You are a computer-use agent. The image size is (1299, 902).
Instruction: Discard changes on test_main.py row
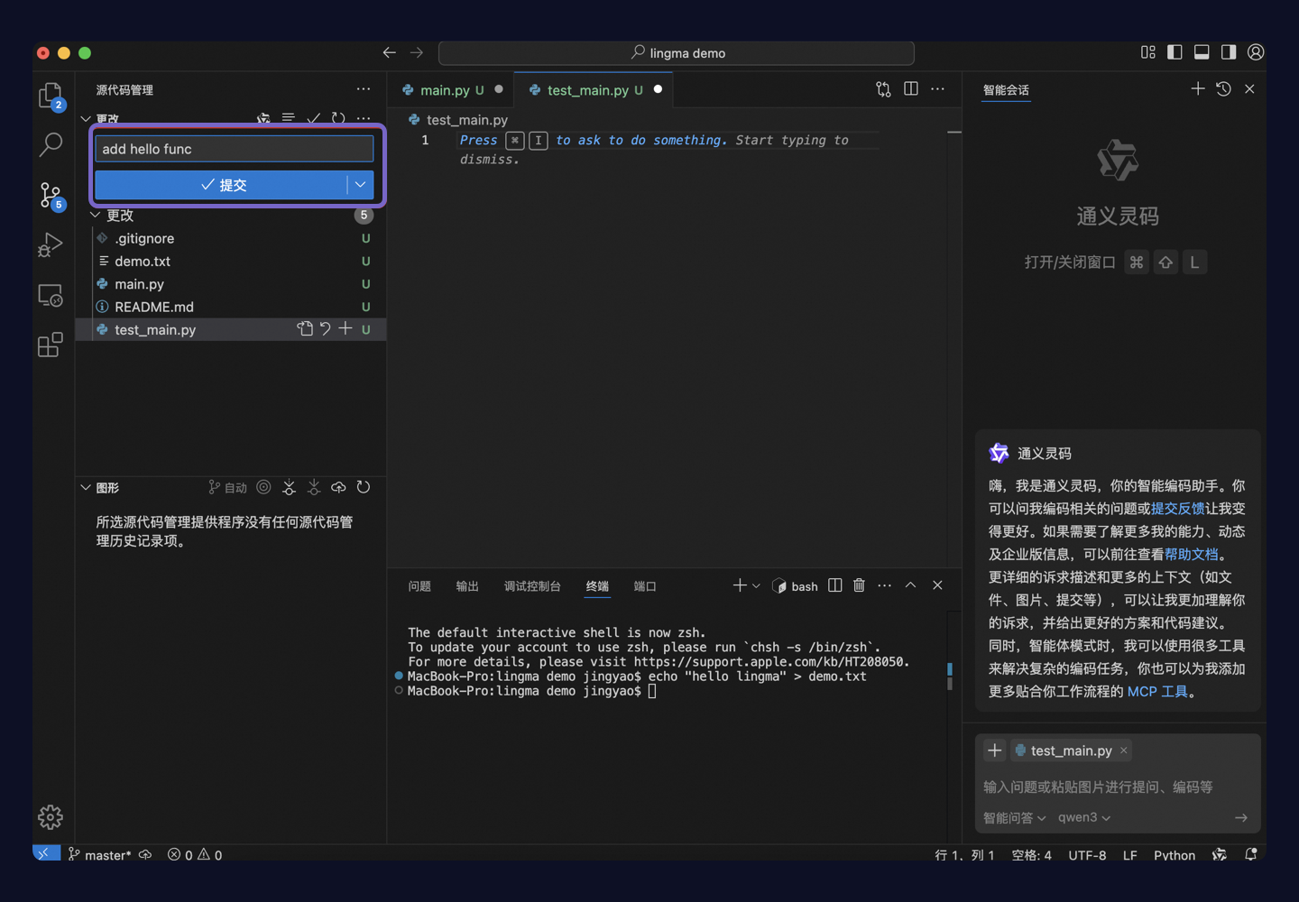point(326,329)
